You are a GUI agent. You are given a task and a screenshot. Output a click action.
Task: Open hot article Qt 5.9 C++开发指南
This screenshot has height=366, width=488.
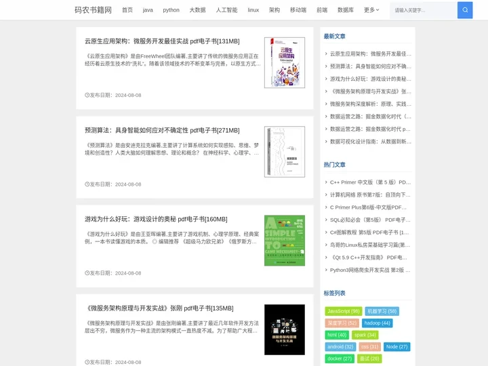pyautogui.click(x=369, y=258)
